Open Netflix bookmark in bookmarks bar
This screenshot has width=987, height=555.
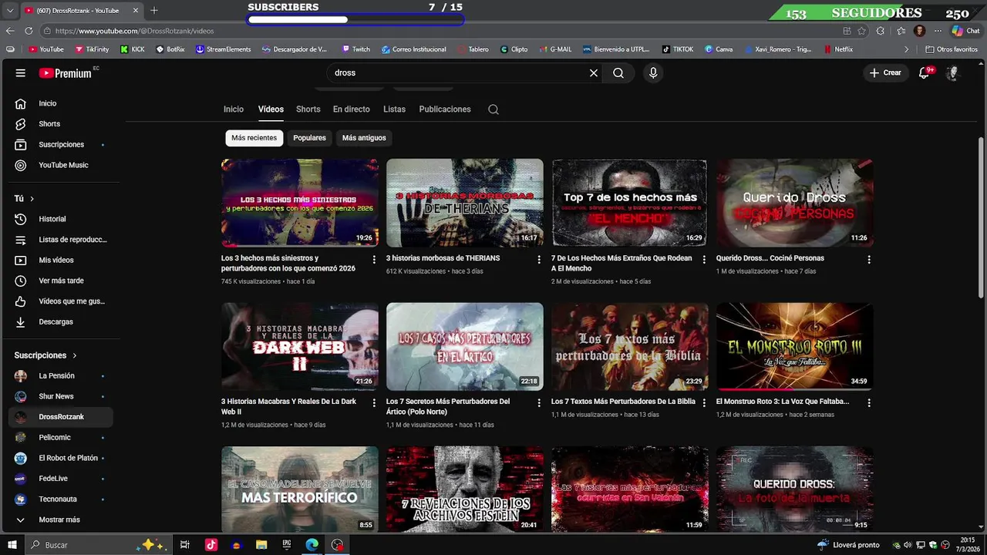click(838, 49)
